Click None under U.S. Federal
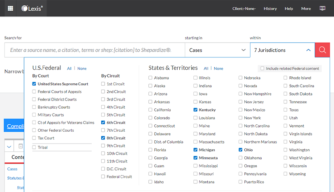Screen dimensions: 334x192 pyautogui.click(x=82, y=69)
